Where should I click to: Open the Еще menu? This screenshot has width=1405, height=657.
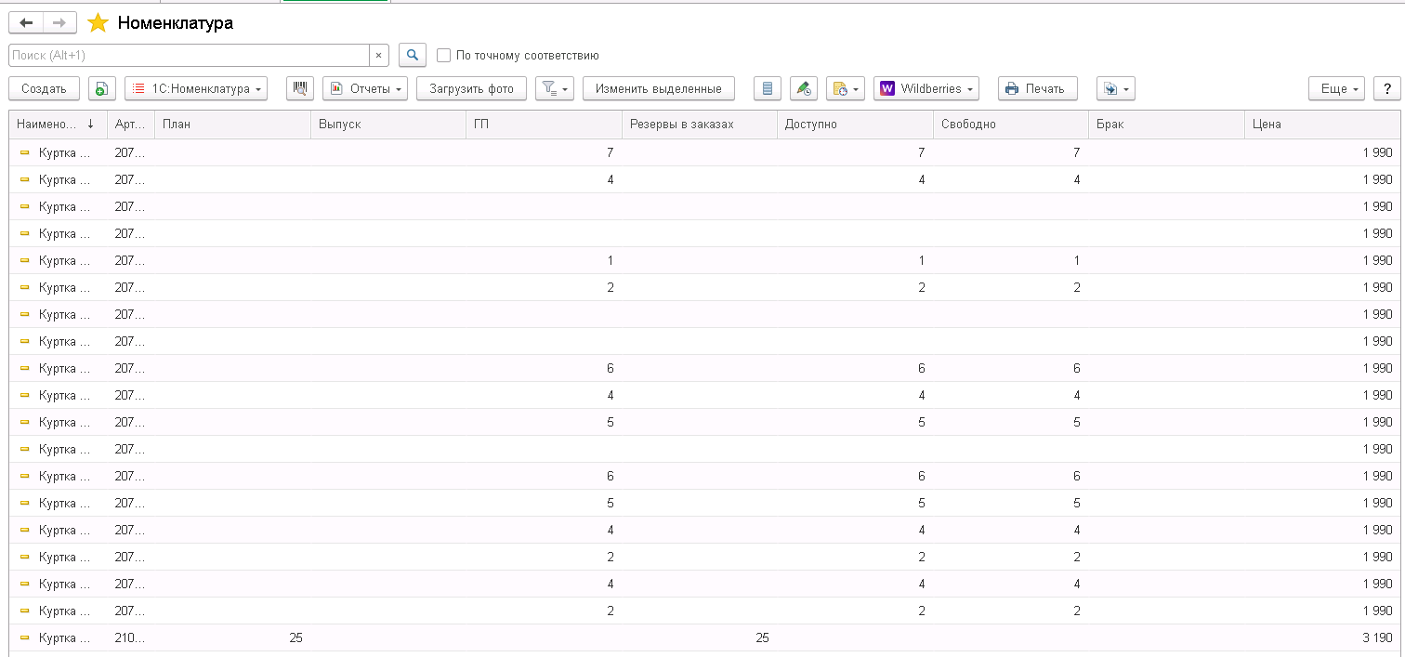click(x=1335, y=88)
